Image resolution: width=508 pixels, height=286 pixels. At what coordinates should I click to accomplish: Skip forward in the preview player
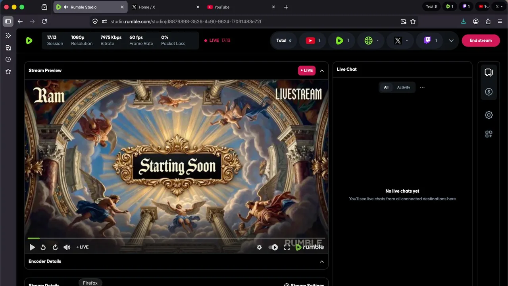[55, 247]
